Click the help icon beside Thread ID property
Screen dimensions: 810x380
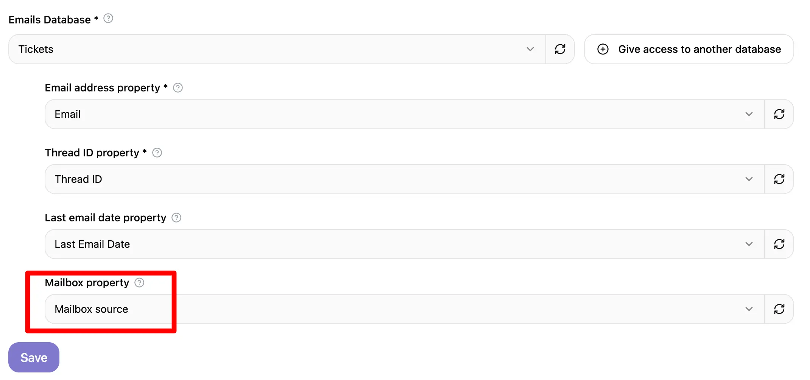pos(157,153)
